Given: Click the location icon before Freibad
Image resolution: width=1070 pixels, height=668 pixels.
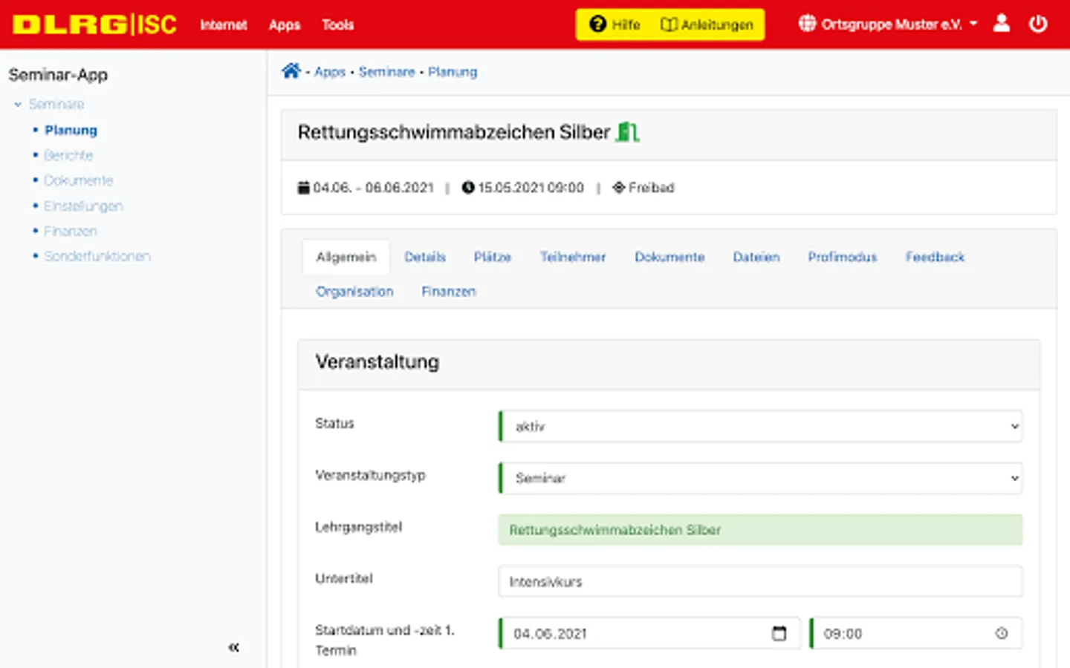Looking at the screenshot, I should click(x=619, y=188).
